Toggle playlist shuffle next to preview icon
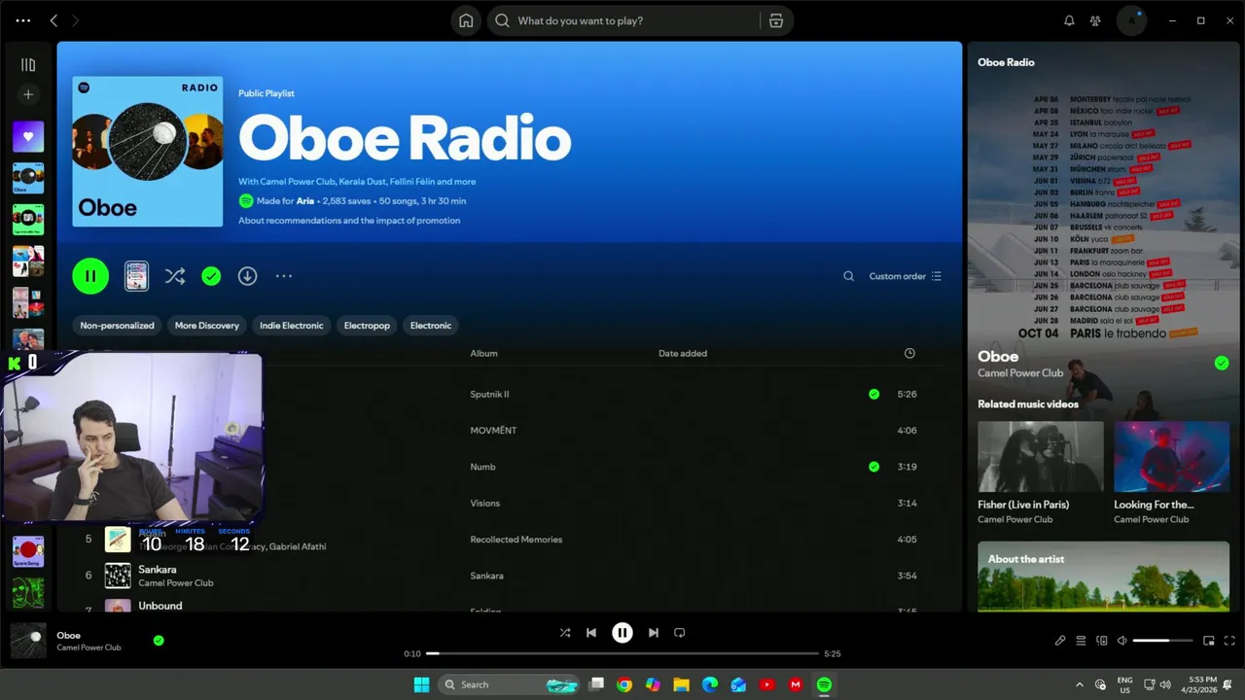This screenshot has height=700, width=1245. (x=175, y=276)
